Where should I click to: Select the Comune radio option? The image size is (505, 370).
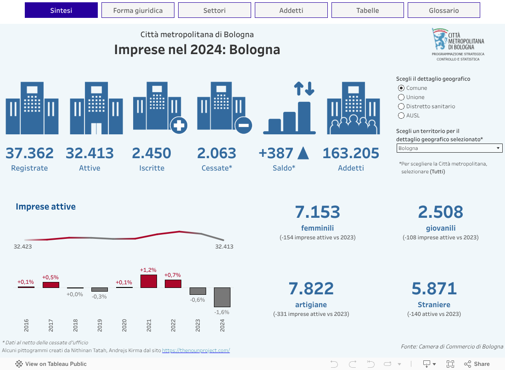point(401,88)
